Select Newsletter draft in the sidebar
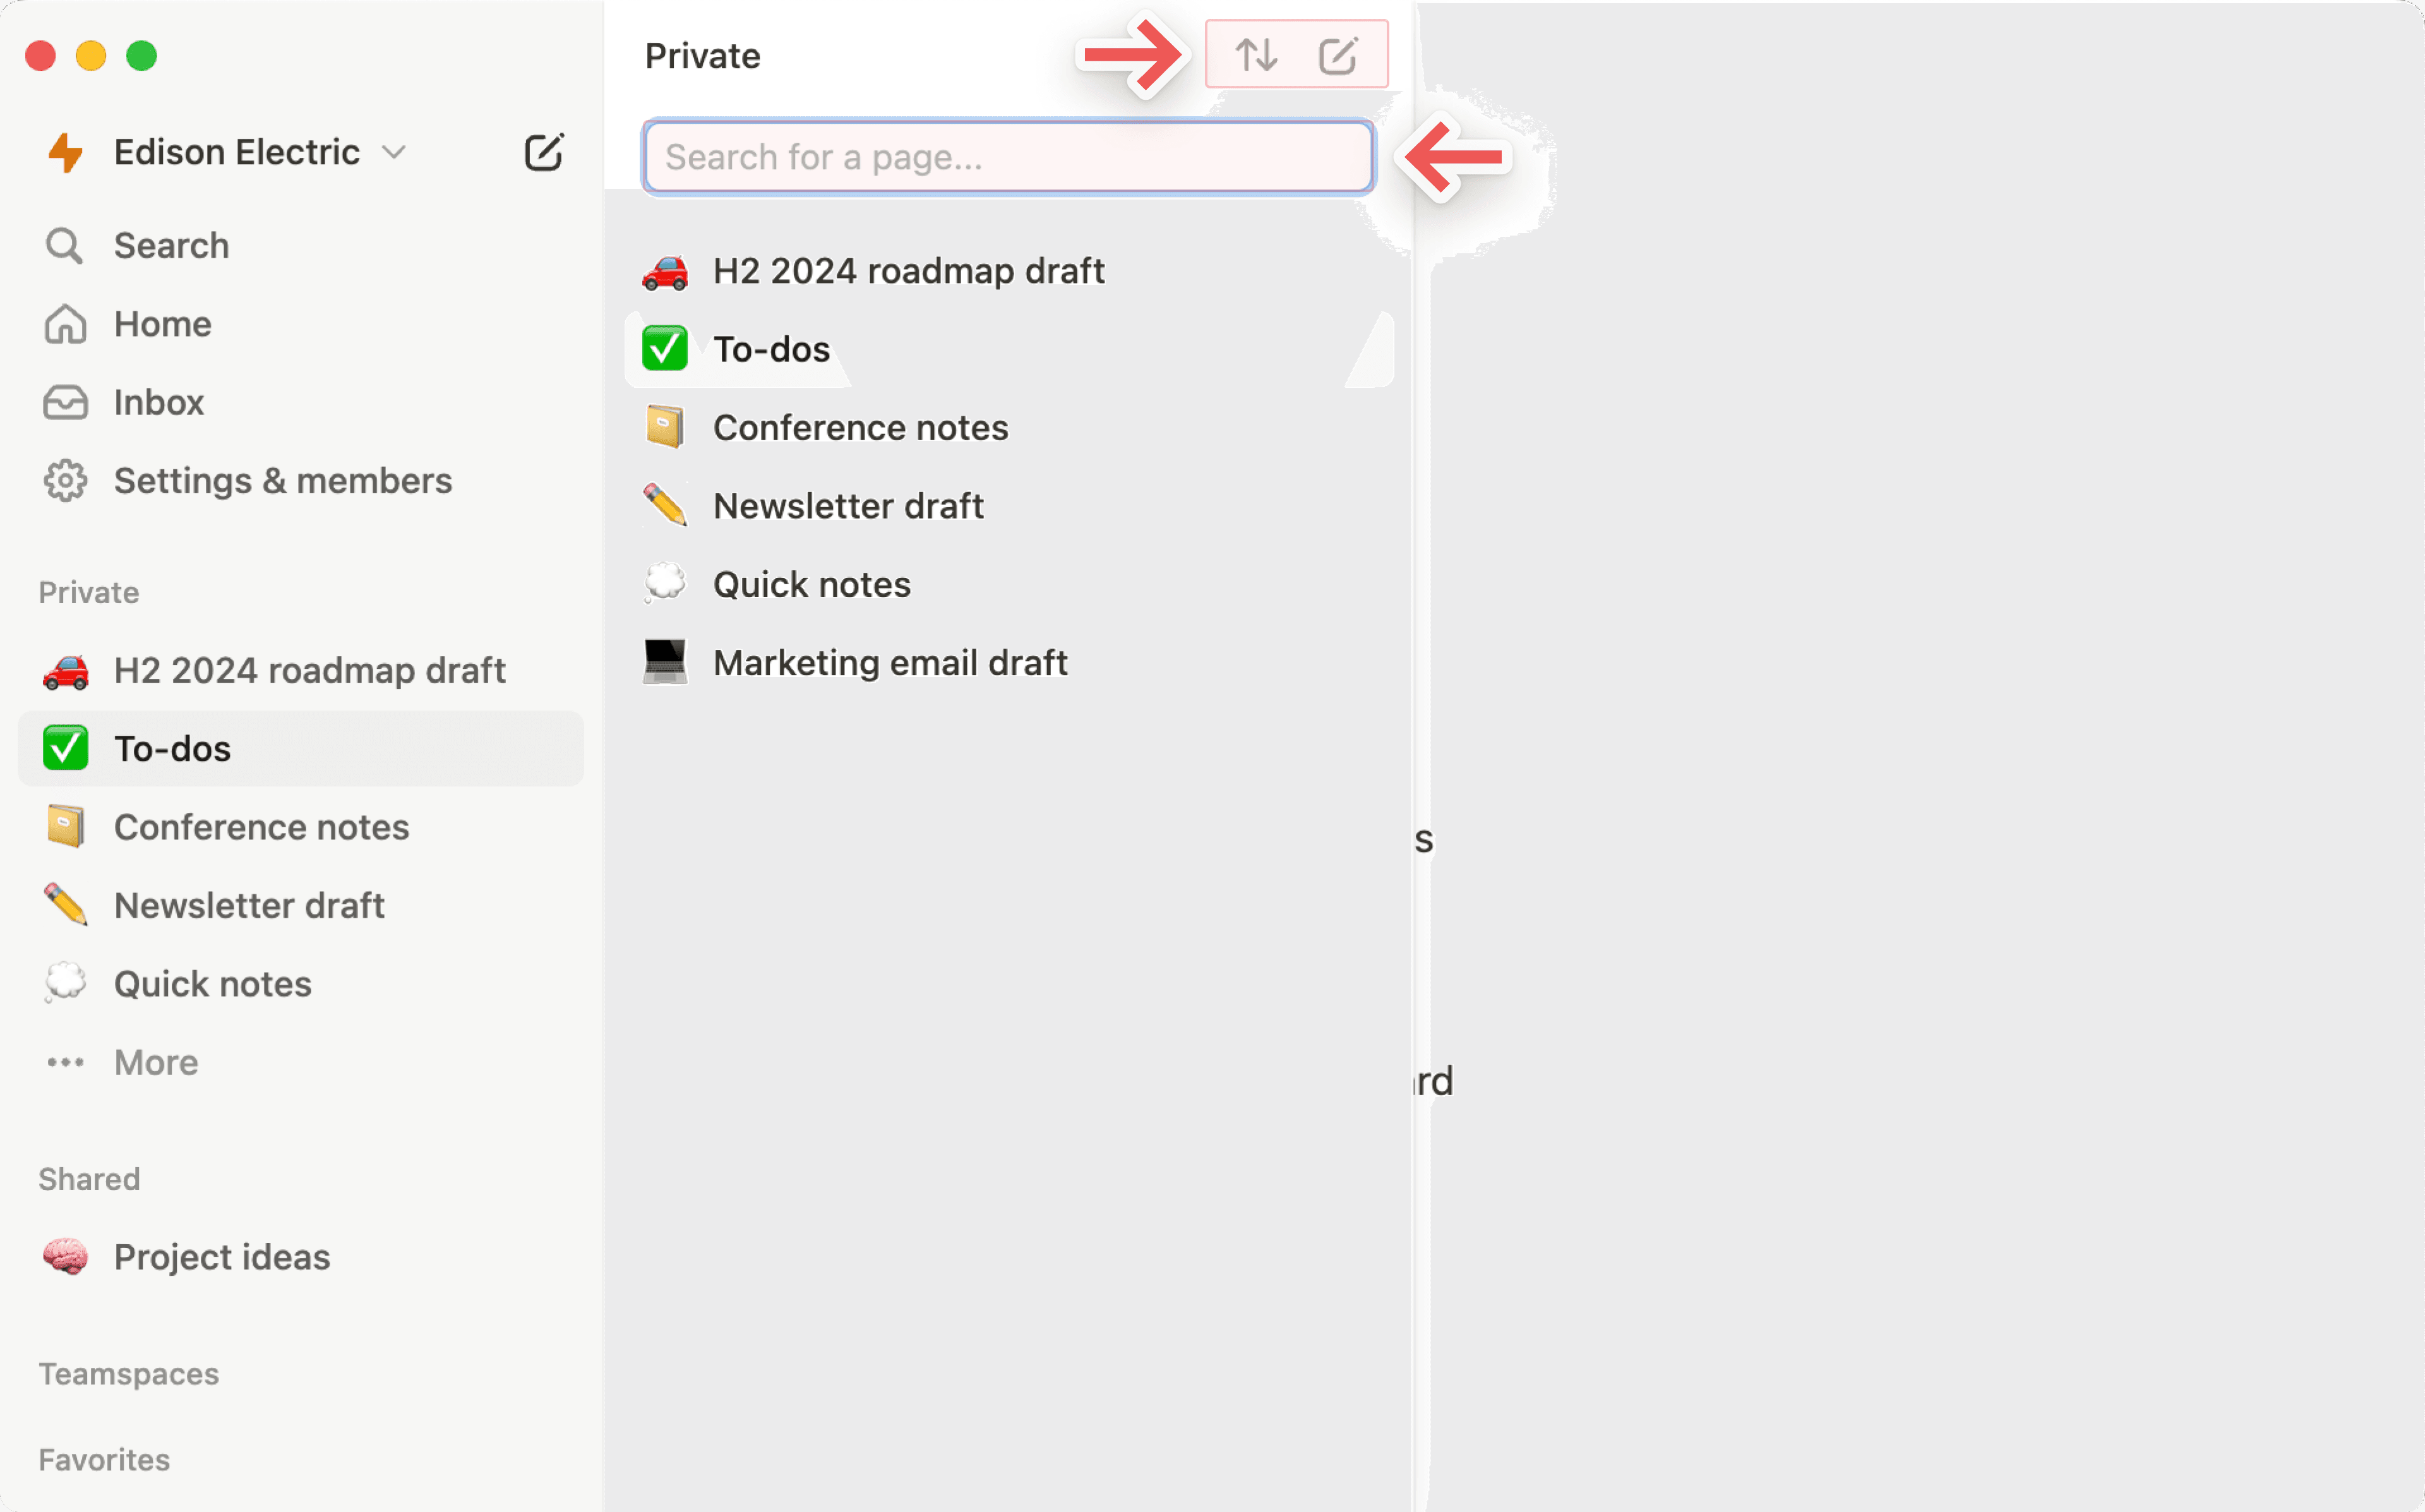2425x1512 pixels. [x=249, y=905]
